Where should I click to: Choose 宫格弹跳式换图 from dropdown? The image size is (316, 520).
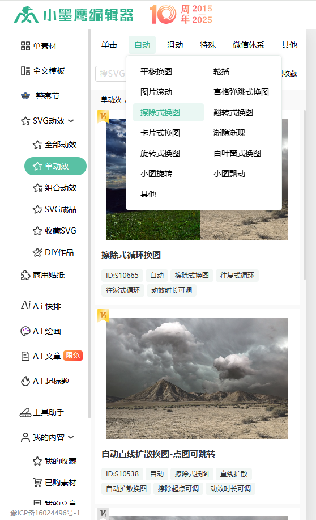241,92
